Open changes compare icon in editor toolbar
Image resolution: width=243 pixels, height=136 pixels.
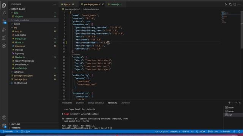(230, 4)
